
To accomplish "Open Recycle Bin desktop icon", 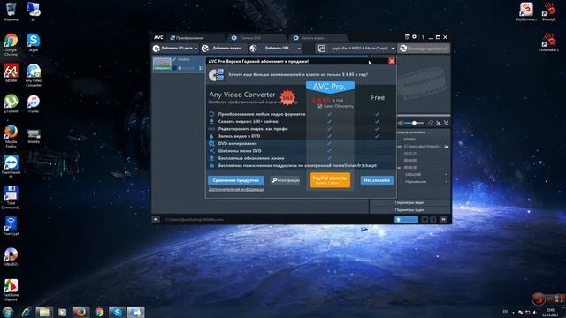I will click(x=11, y=11).
